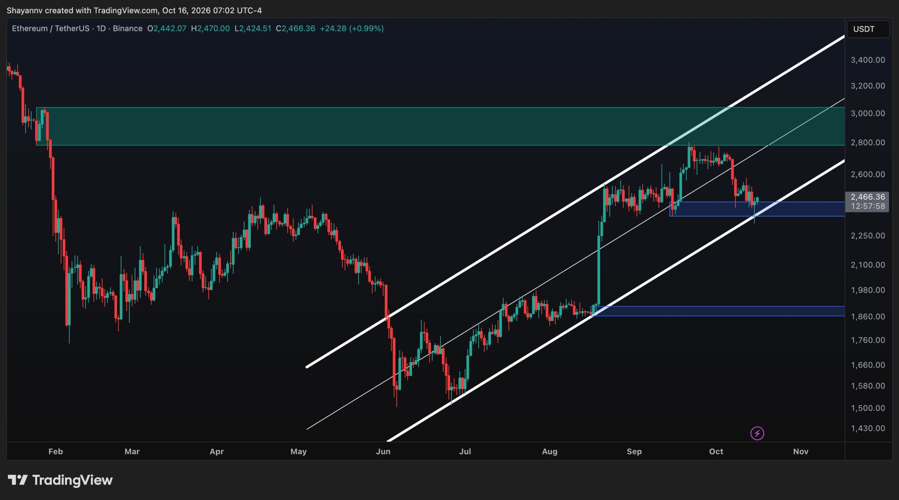
Task: Click the high value H2,470.00
Action: (210, 28)
